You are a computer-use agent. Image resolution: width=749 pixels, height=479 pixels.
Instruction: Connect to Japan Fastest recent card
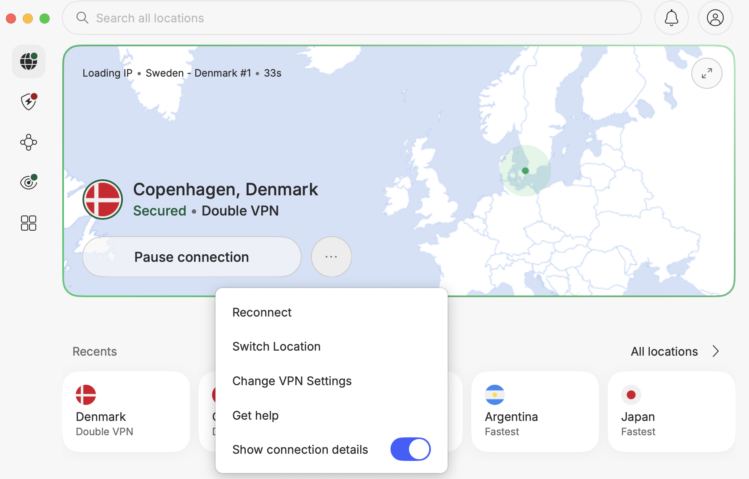pyautogui.click(x=672, y=412)
